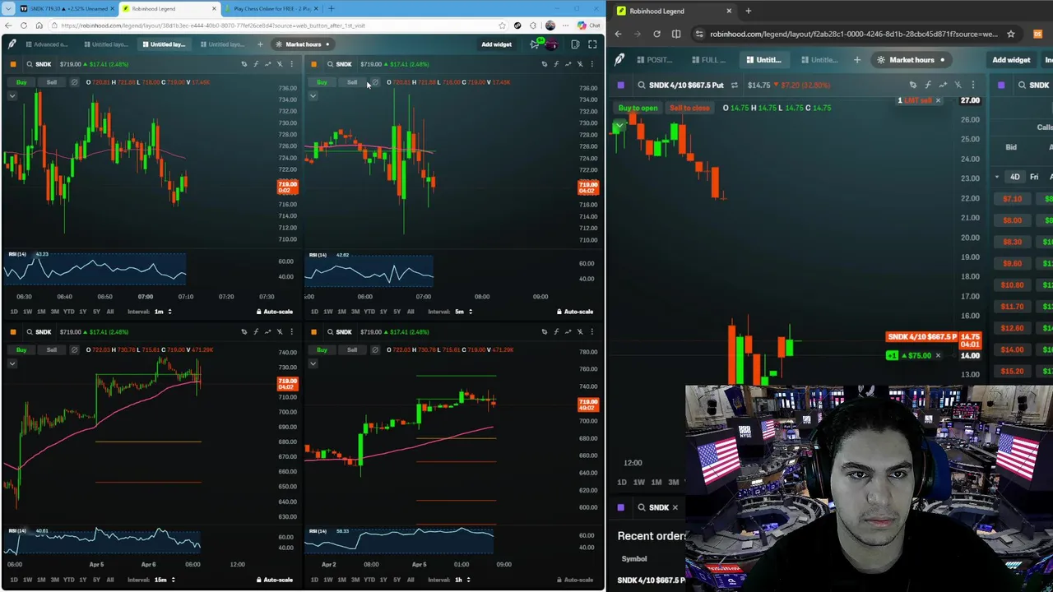This screenshot has width=1053, height=592.
Task: Switch to FULL layout tab in right window
Action: (x=708, y=59)
